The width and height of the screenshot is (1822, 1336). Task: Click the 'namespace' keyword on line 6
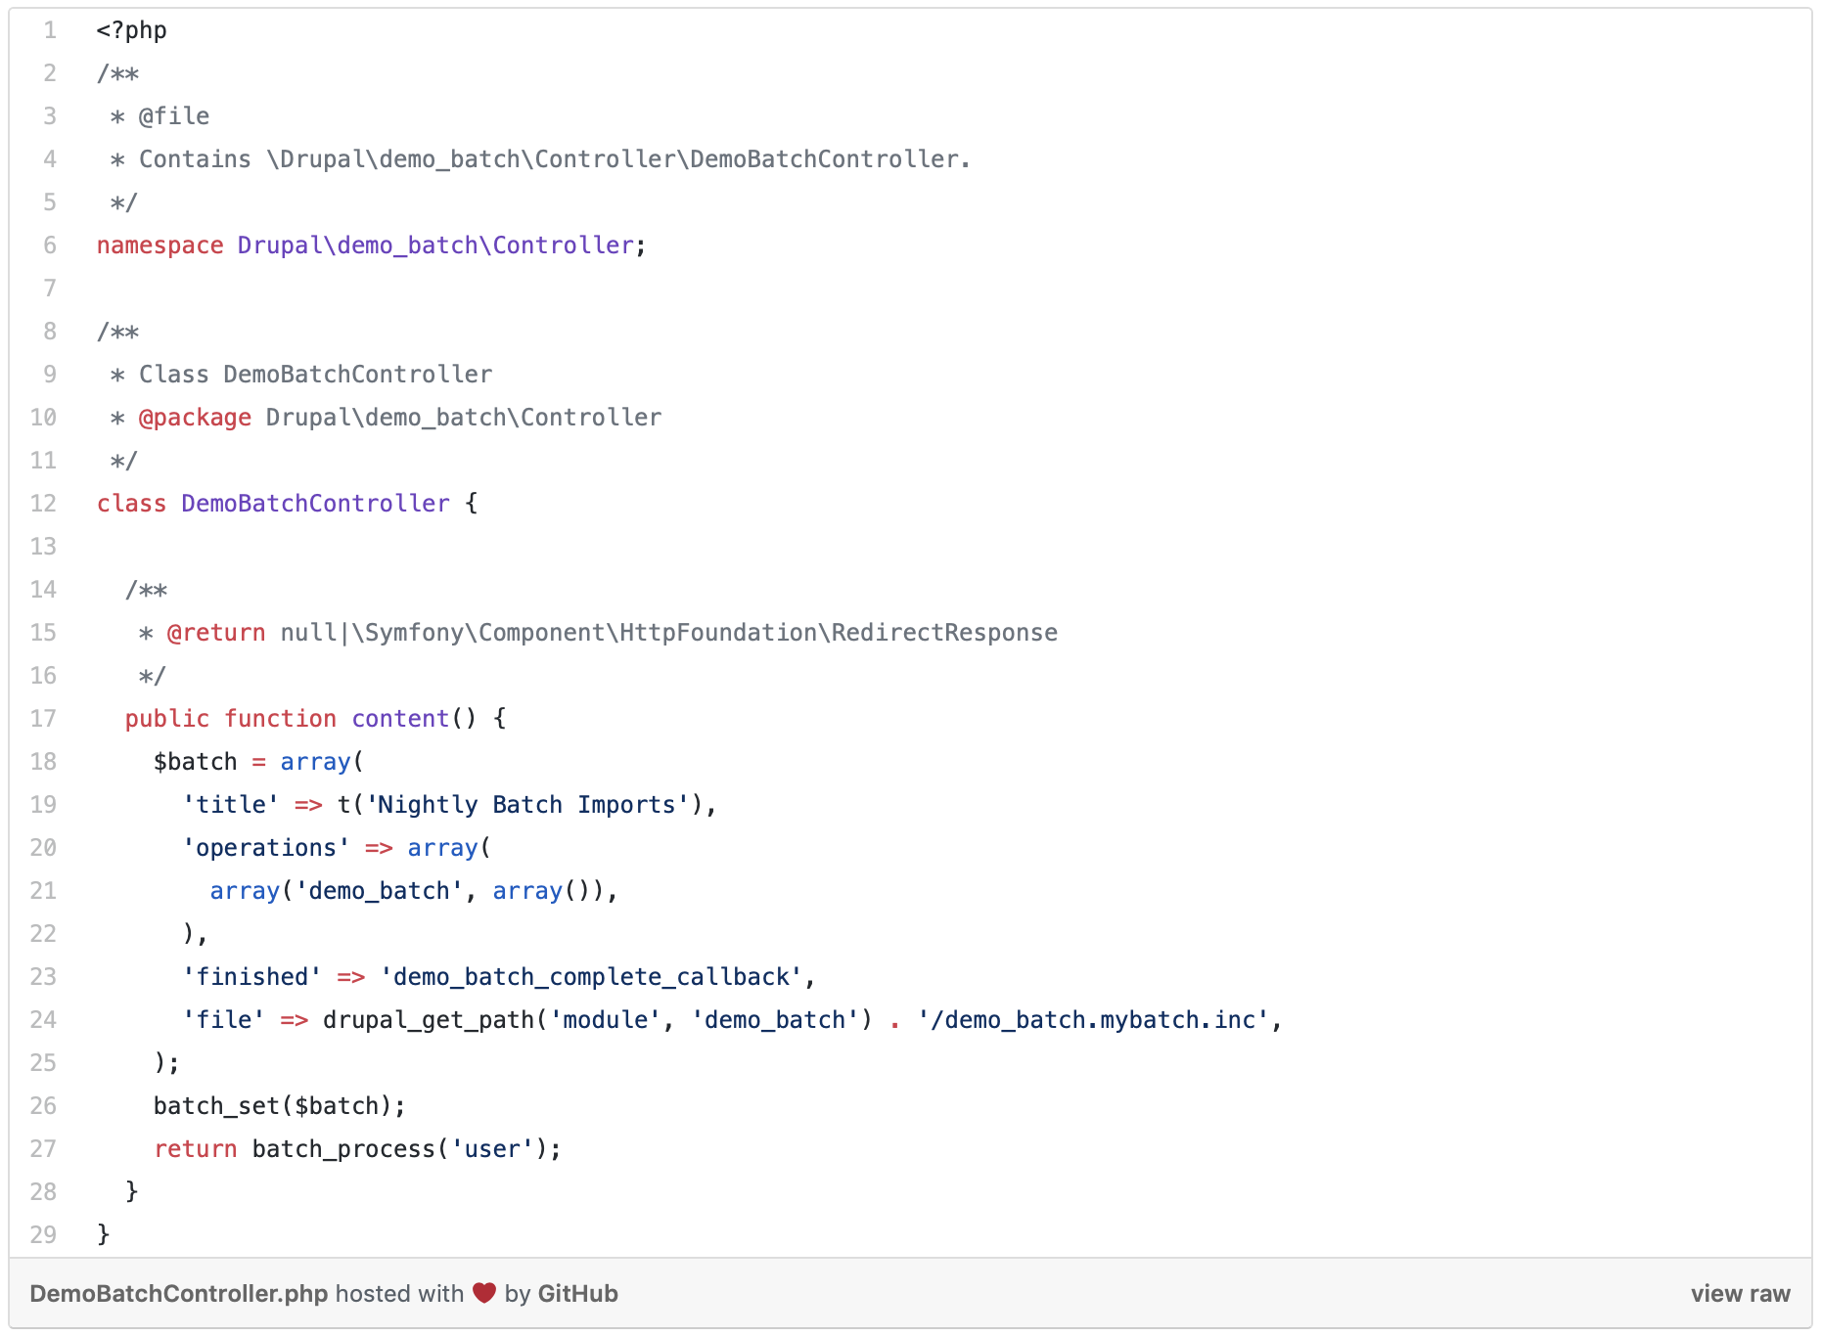159,245
